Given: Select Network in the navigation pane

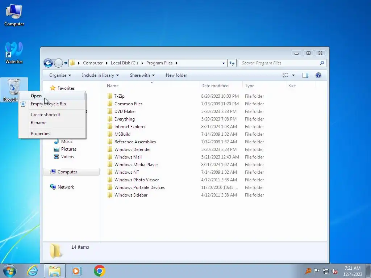Looking at the screenshot, I should click(x=62, y=187).
